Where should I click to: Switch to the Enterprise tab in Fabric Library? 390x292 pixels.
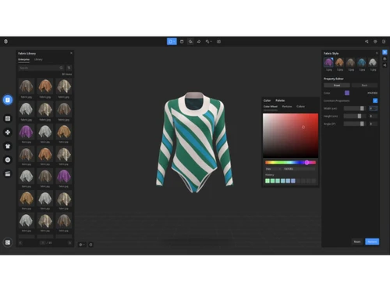(x=23, y=59)
